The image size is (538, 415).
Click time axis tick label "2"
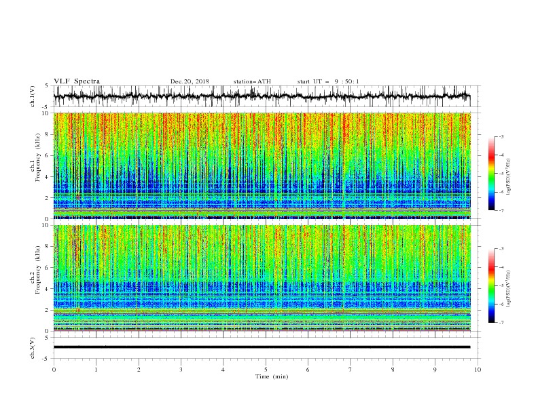click(x=139, y=370)
